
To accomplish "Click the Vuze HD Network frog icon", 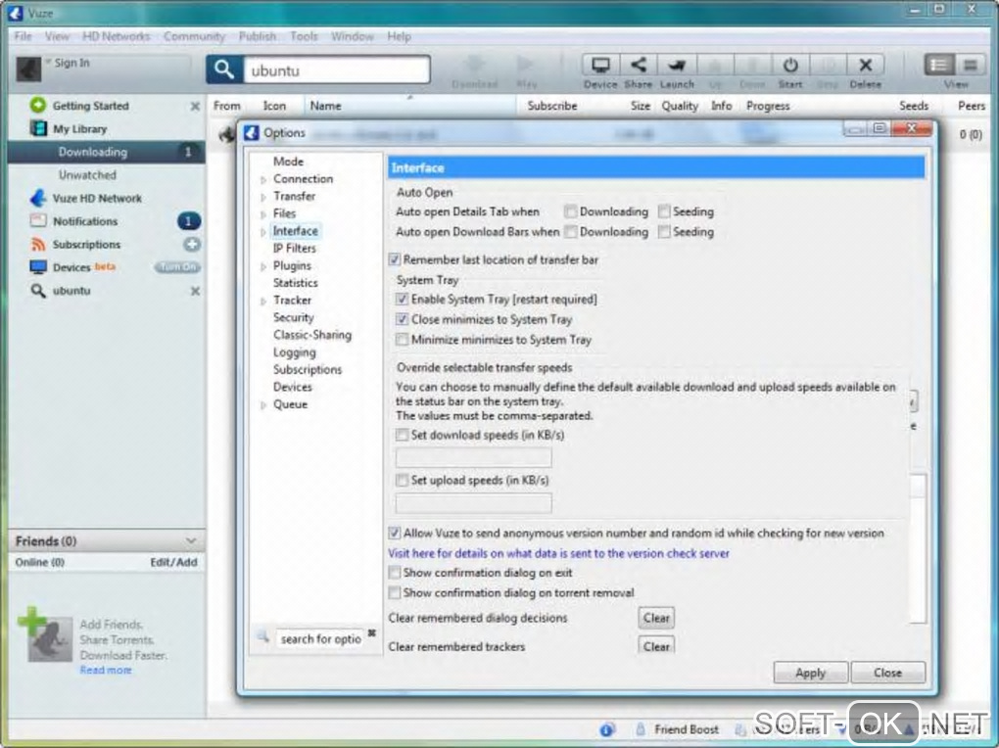I will [38, 198].
